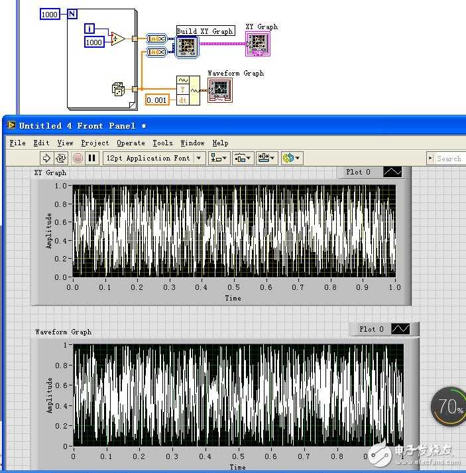Viewport: 466px width, 473px height.
Task: Open the Operate menu
Action: click(x=131, y=143)
